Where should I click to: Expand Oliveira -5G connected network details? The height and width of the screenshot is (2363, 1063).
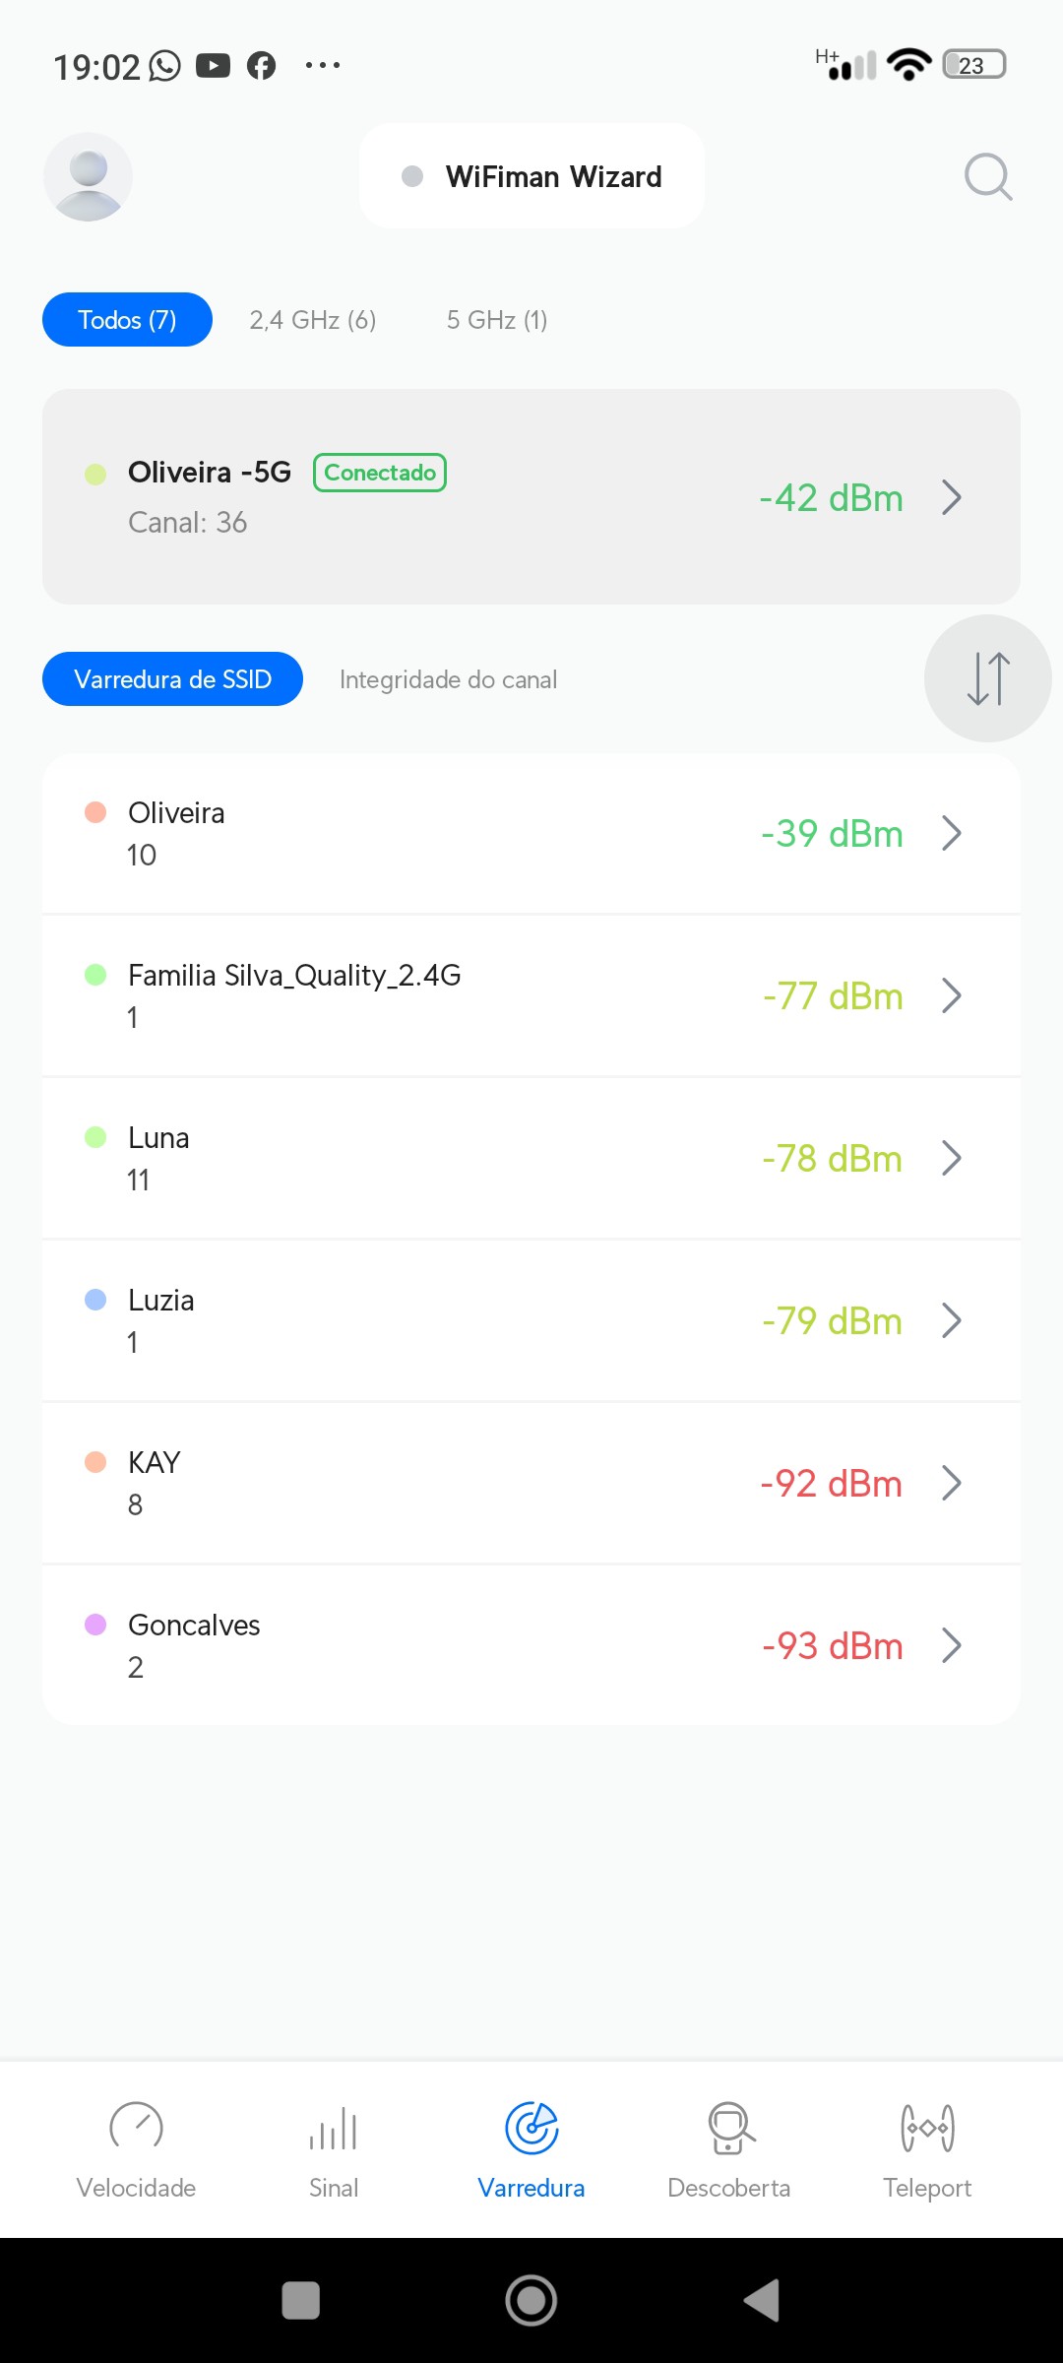tap(951, 497)
